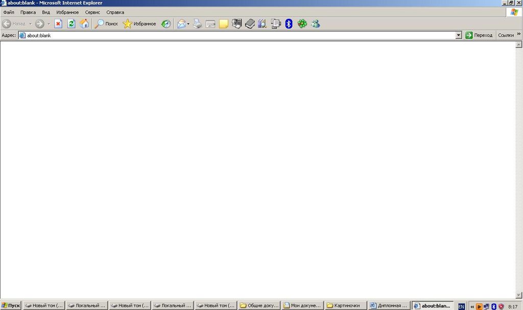Launch ICQ via green flower icon
Viewport: 523px width, 310px height.
[302, 23]
